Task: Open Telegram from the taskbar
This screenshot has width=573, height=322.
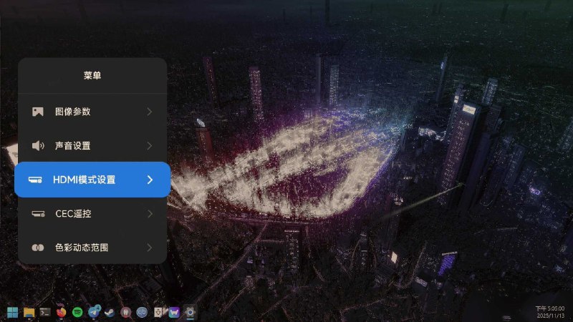Action: point(94,312)
